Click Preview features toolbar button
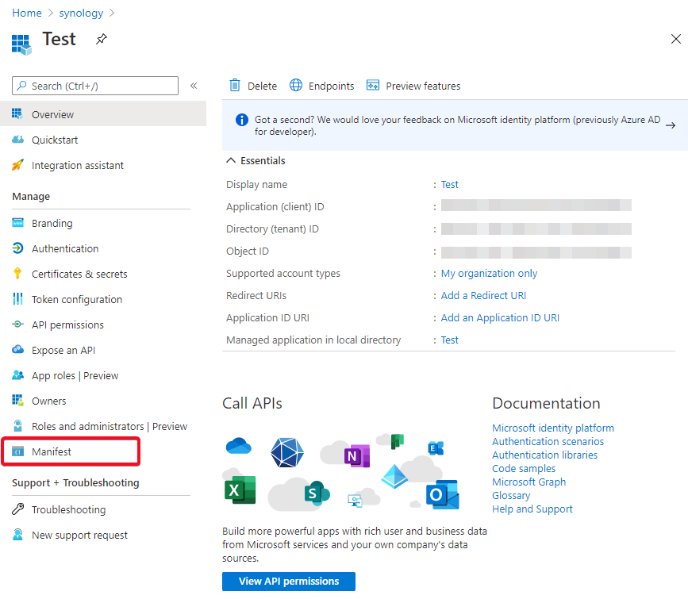The height and width of the screenshot is (599, 688). point(413,86)
